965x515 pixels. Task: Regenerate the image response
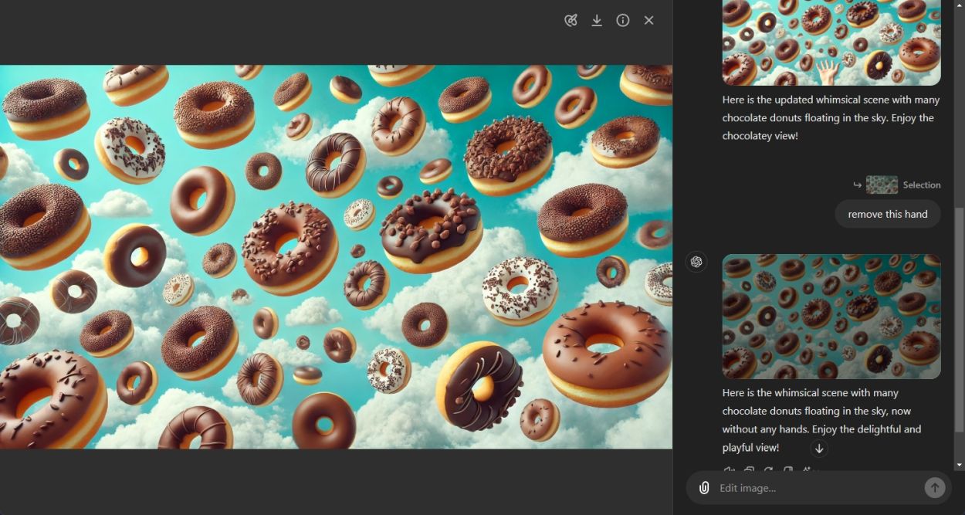click(769, 471)
